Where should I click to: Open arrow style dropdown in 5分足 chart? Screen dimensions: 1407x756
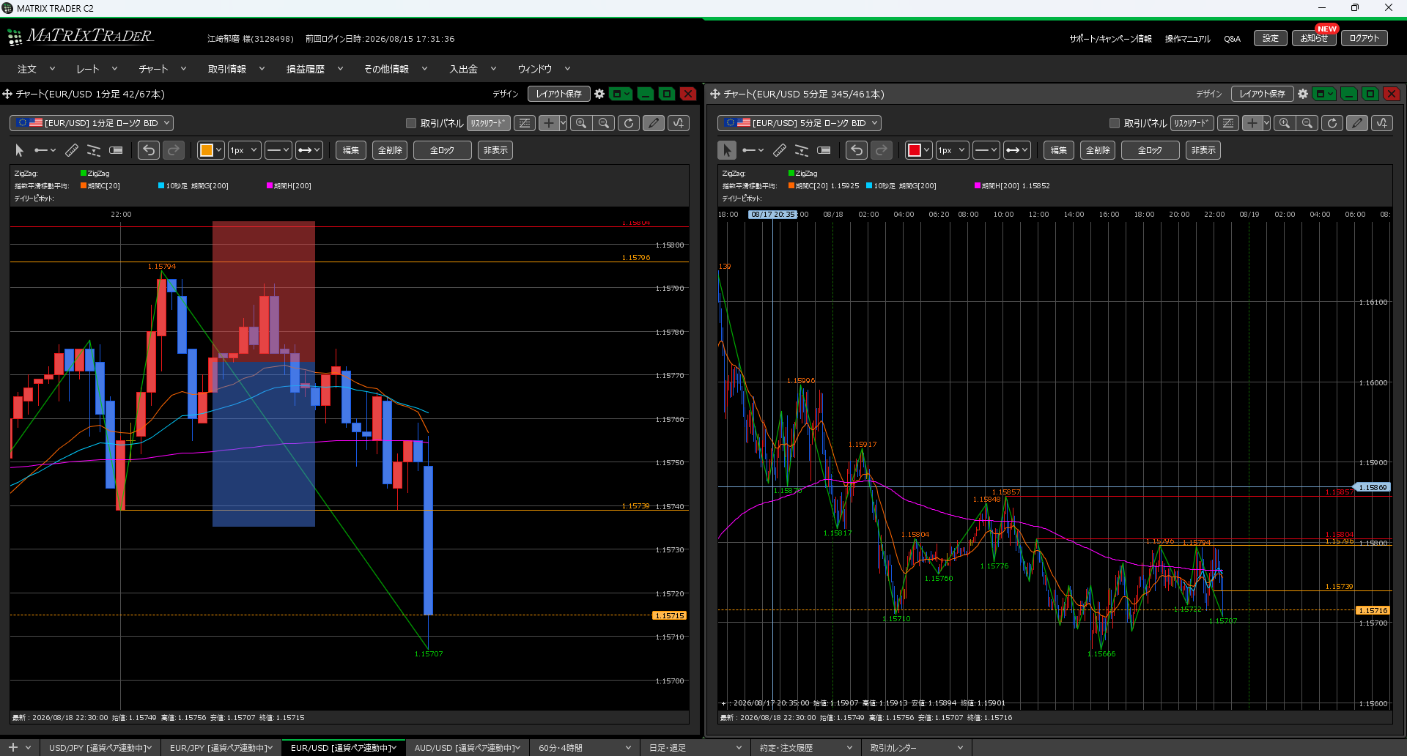tap(1017, 150)
